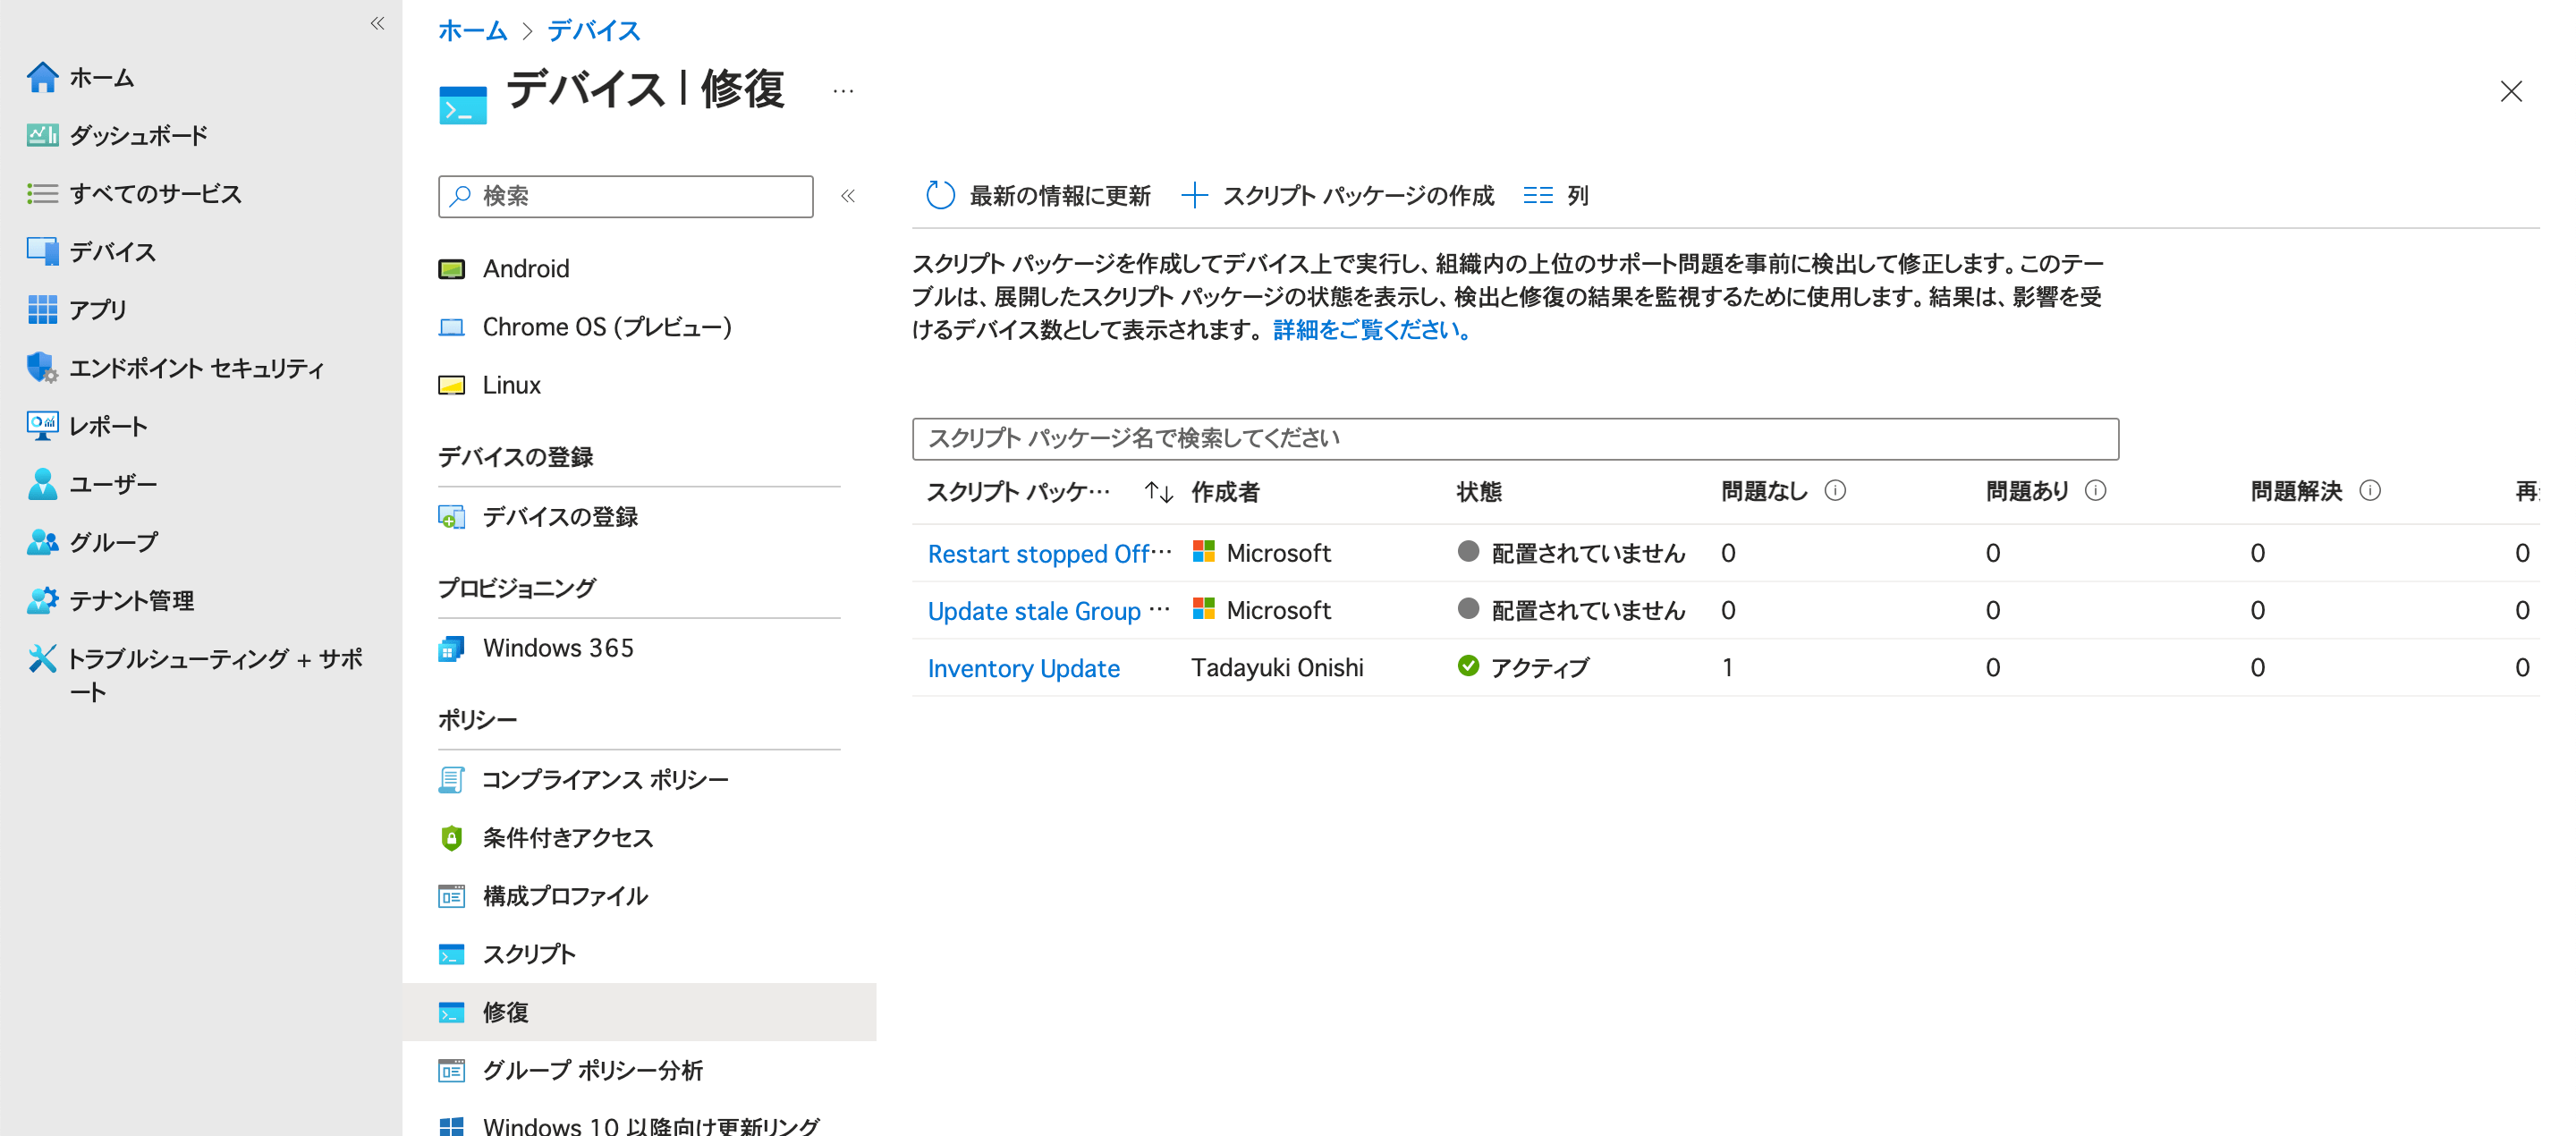Open the Dashboard chart icon
Viewport: 2576px width, 1136px height.
point(42,135)
